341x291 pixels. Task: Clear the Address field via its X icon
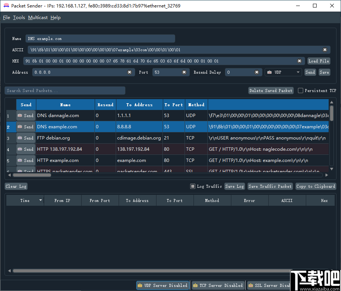tap(130, 72)
